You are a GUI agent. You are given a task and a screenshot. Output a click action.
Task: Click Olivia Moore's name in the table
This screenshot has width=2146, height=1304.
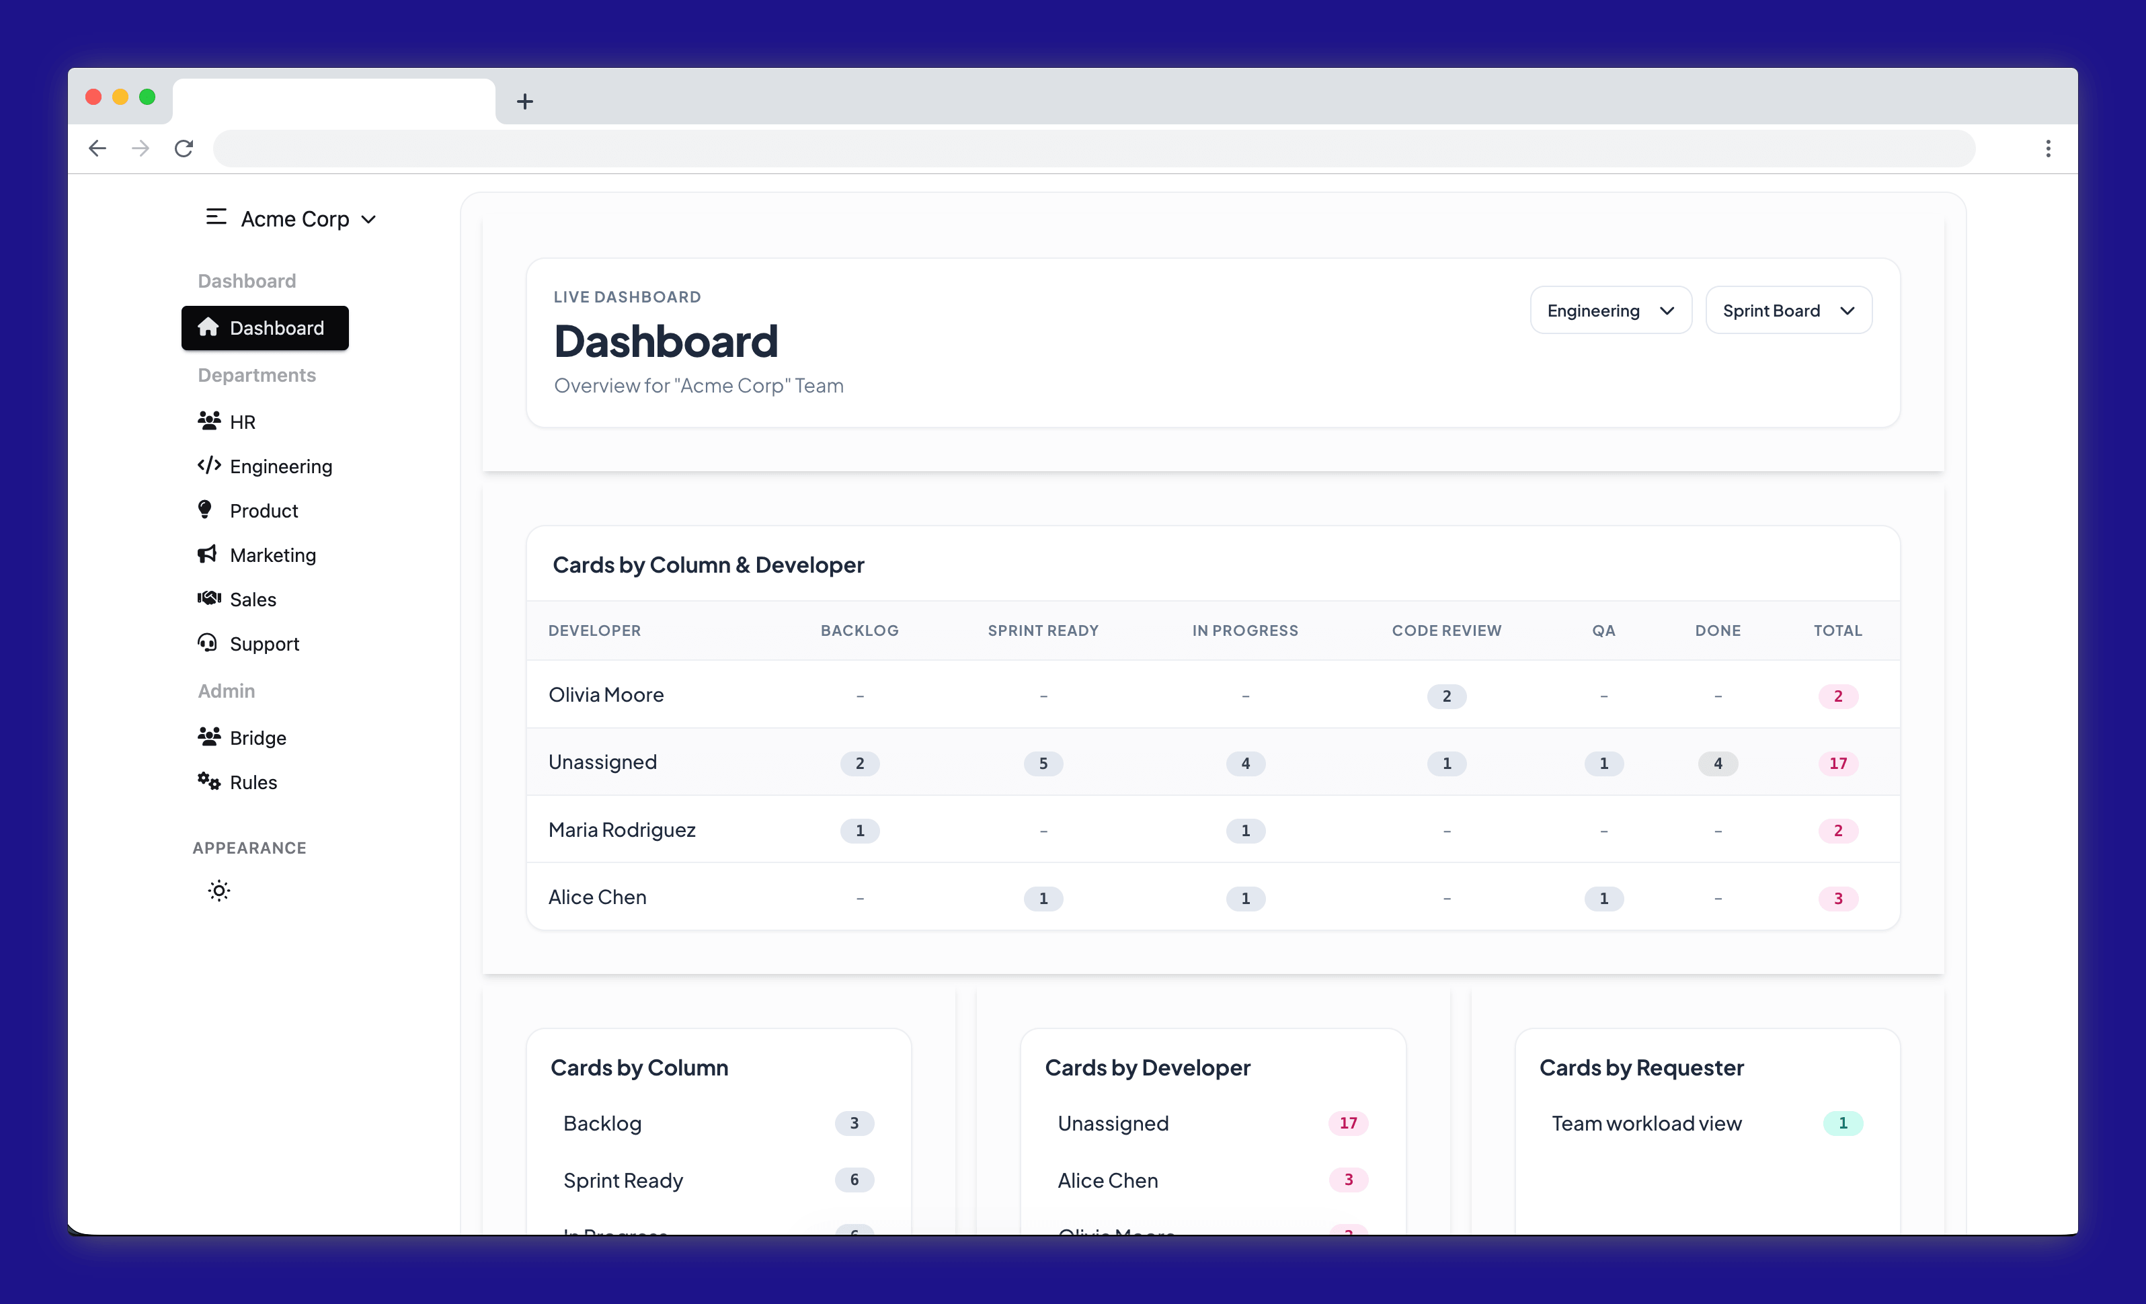click(x=606, y=694)
